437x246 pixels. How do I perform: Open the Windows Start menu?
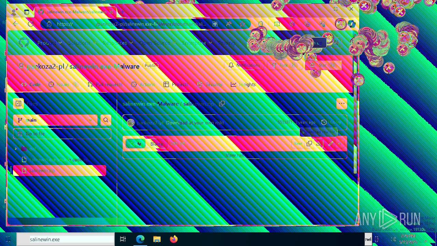pyautogui.click(x=8, y=239)
